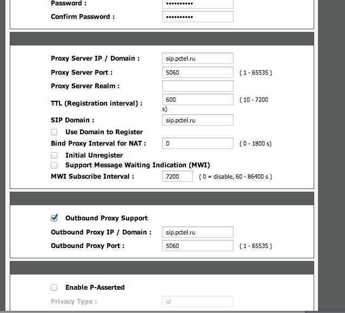Click the Proxy Server IP / Domain field
The height and width of the screenshot is (313, 345).
[197, 58]
